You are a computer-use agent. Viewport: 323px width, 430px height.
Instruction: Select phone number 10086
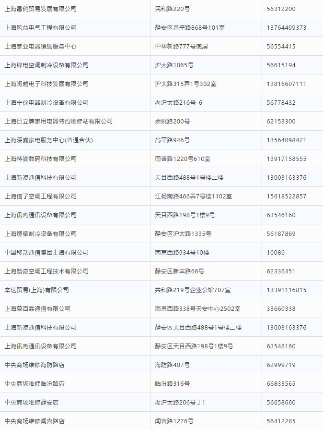click(276, 253)
